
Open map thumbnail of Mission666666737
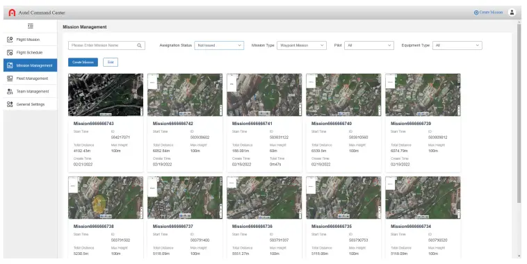click(185, 198)
